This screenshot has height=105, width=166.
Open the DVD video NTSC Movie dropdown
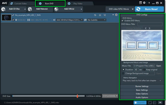(x=120, y=9)
